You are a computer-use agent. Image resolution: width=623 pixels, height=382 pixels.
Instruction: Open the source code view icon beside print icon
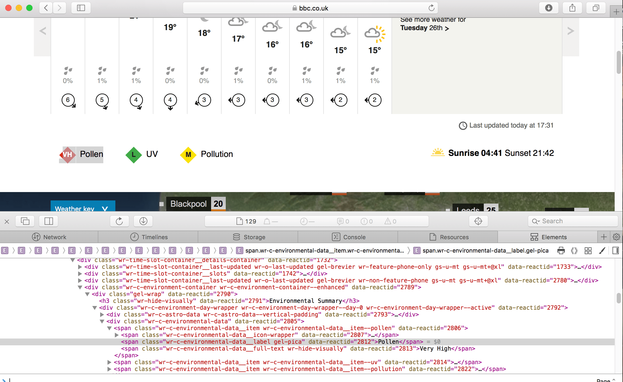click(574, 250)
